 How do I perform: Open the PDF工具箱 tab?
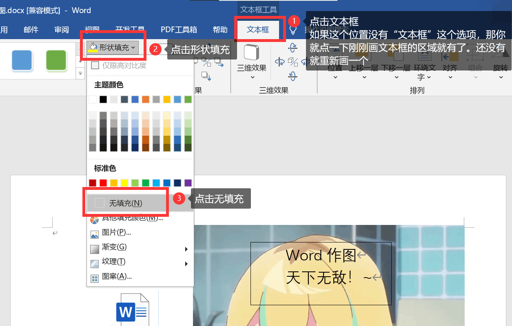[x=178, y=29]
